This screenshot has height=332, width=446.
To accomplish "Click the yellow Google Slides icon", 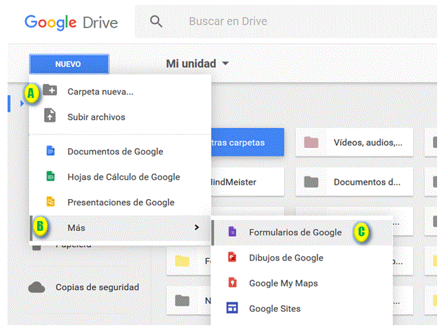I will [x=50, y=201].
